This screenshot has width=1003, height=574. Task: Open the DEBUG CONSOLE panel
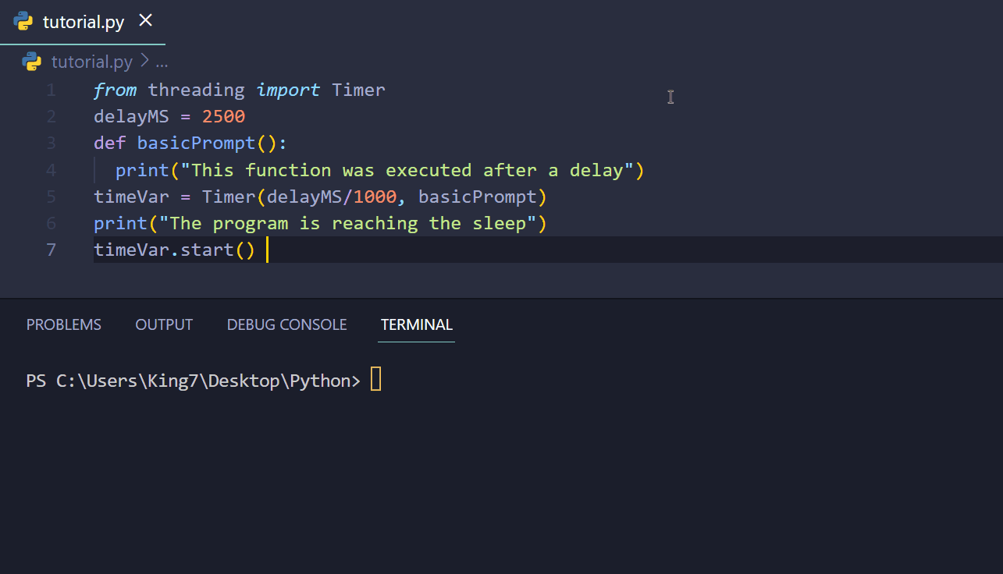tap(286, 324)
